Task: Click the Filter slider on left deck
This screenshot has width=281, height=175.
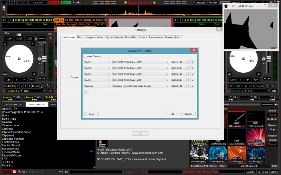Action: [19, 34]
